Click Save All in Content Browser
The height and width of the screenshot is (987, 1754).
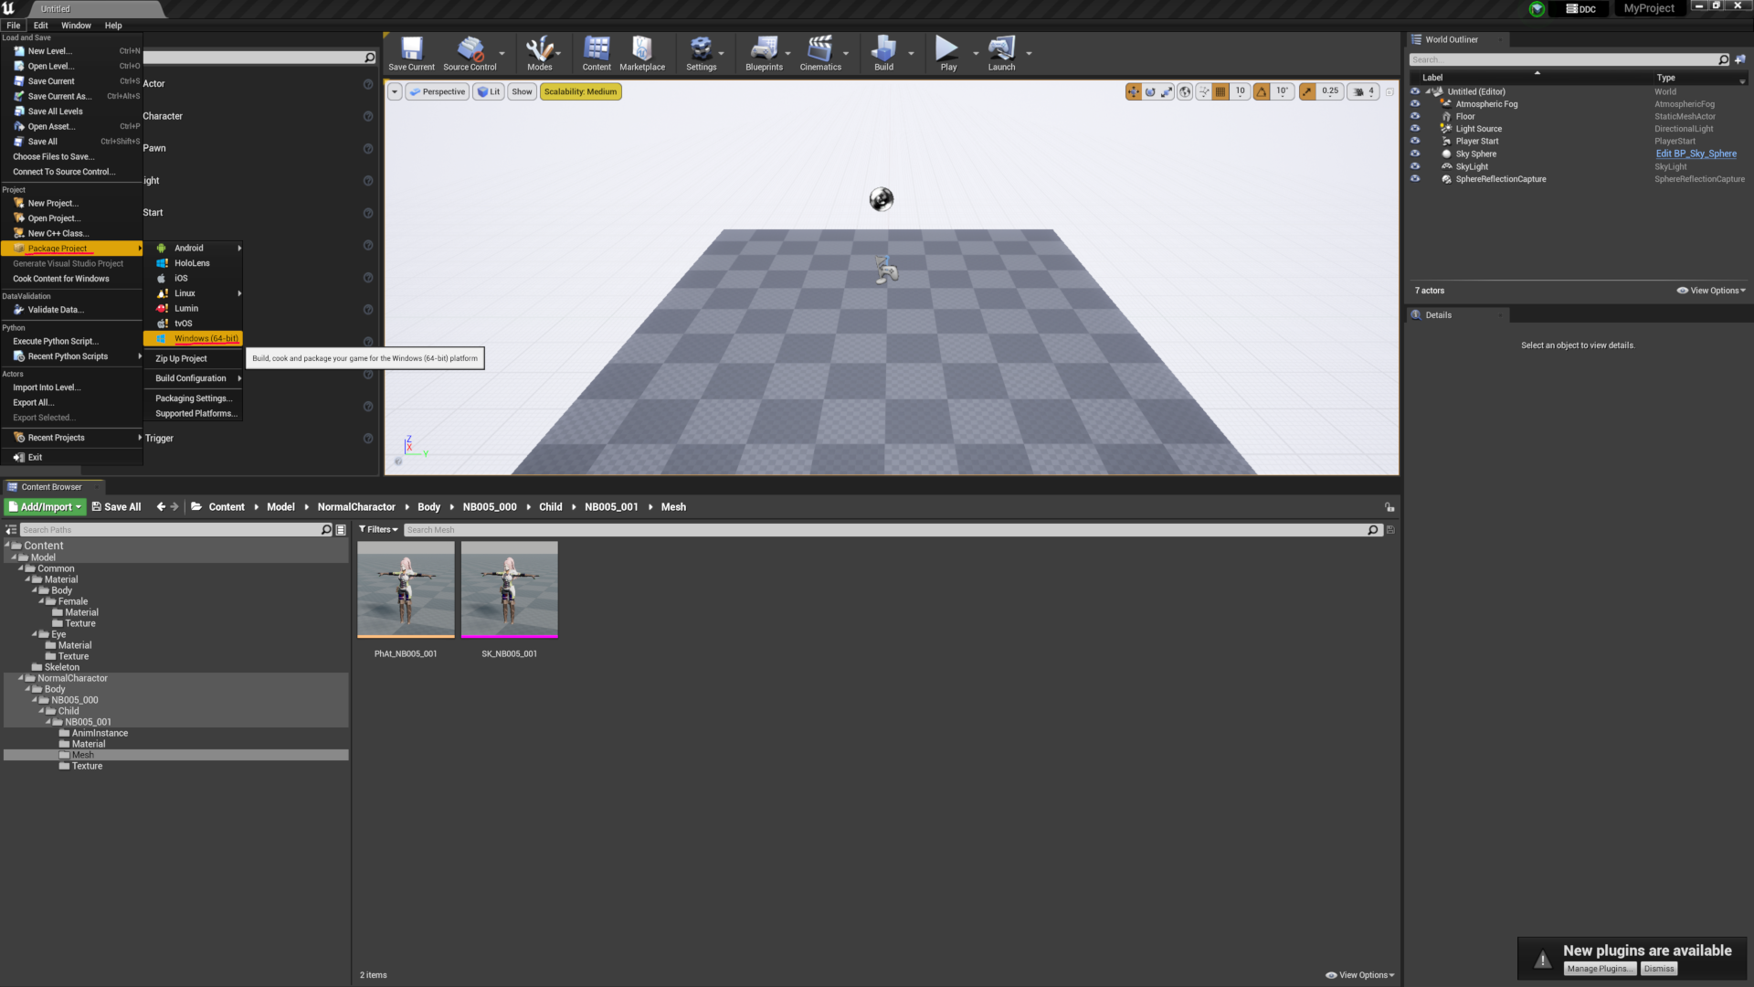116,507
